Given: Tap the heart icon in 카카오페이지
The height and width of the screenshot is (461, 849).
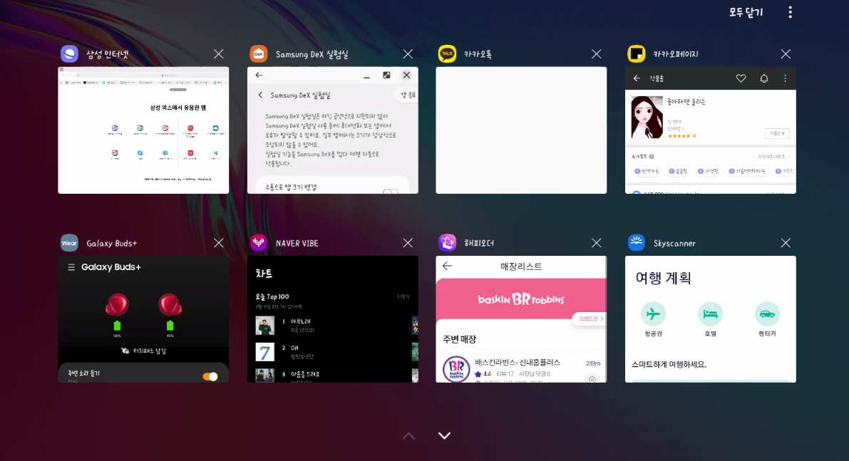Looking at the screenshot, I should pos(741,78).
